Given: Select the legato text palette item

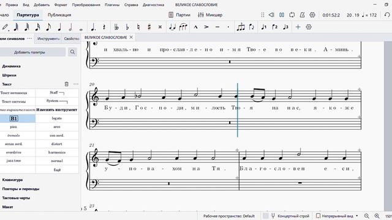Looking at the screenshot, I should [x=57, y=118].
